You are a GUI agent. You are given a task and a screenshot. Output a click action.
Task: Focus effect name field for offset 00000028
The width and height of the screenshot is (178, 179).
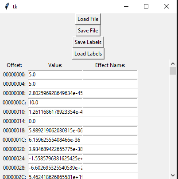pos(110,167)
